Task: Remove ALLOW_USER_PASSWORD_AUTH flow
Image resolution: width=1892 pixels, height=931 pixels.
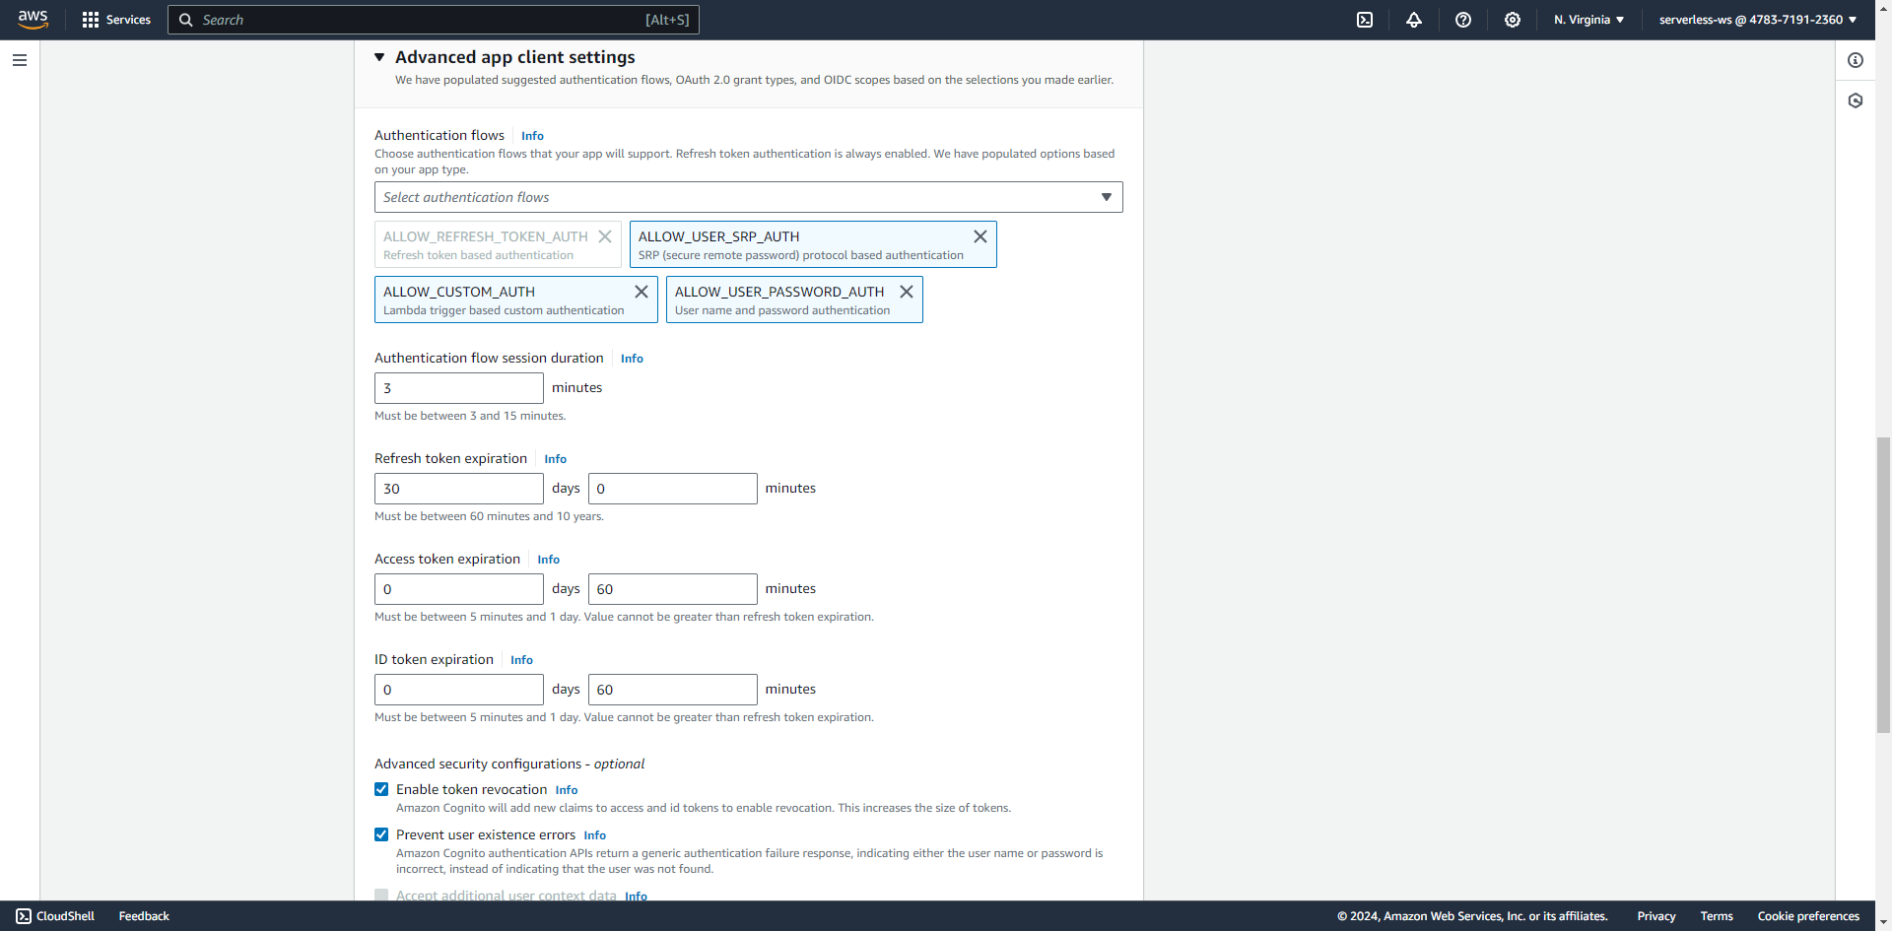Action: (907, 292)
